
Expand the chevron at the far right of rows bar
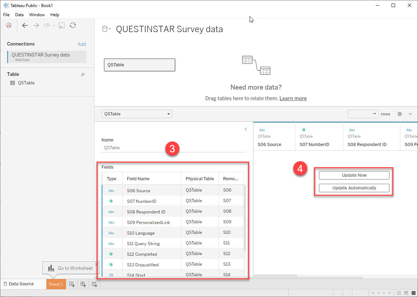click(410, 114)
